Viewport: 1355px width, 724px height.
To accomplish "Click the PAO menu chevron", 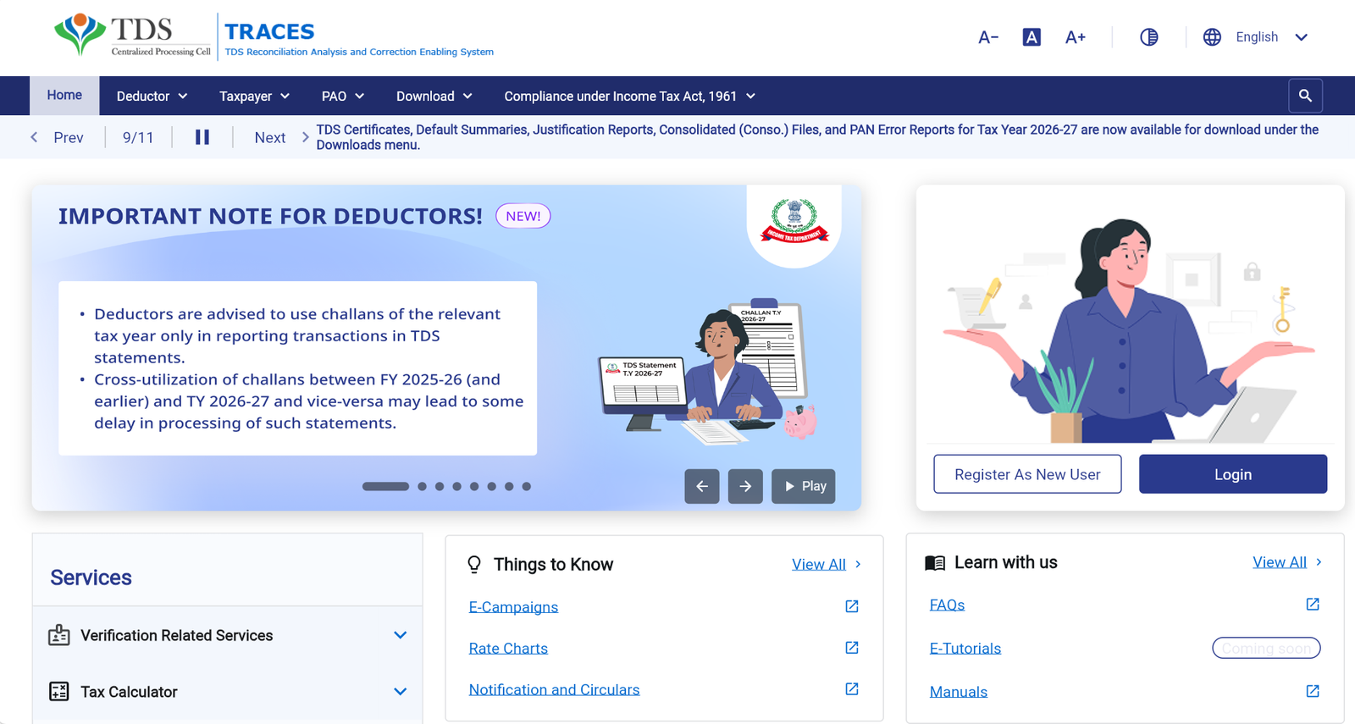I will [360, 97].
